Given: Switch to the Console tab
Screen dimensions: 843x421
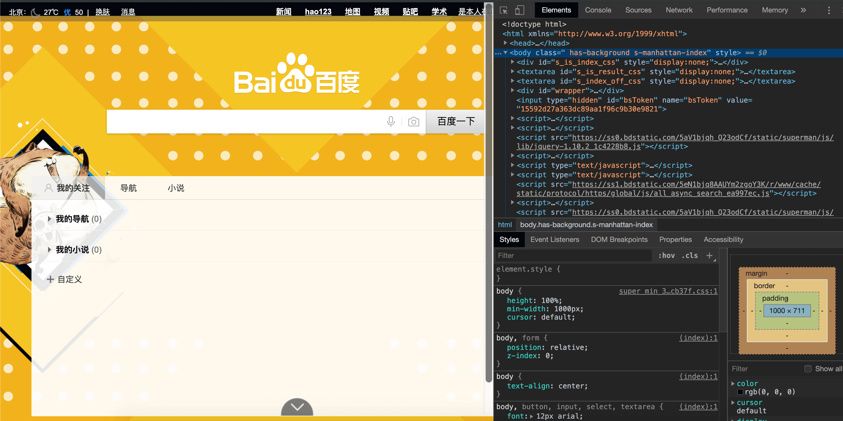Looking at the screenshot, I should click(x=598, y=10).
